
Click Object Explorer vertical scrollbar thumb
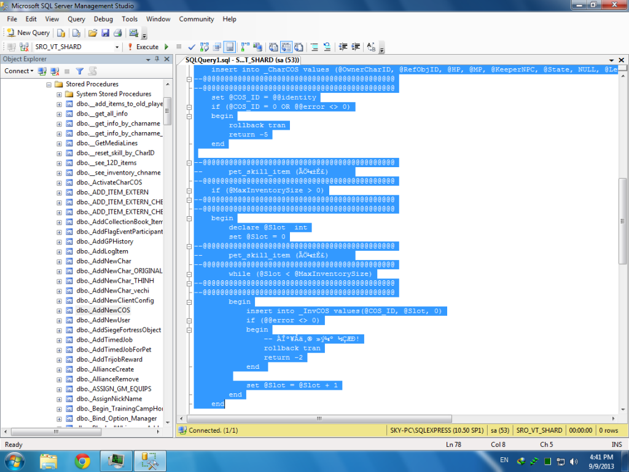click(167, 111)
